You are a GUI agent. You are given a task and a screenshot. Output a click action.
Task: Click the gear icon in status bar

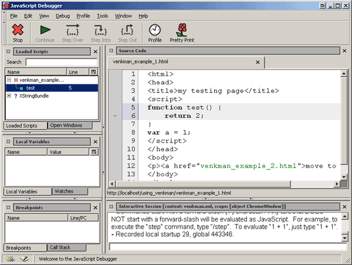tap(10, 259)
